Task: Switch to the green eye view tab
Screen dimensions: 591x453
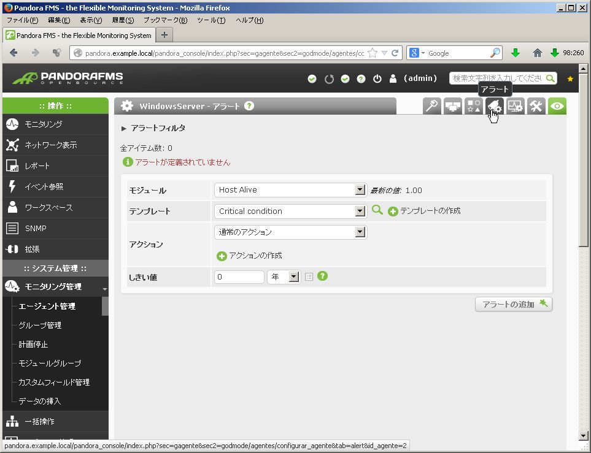Action: coord(557,106)
